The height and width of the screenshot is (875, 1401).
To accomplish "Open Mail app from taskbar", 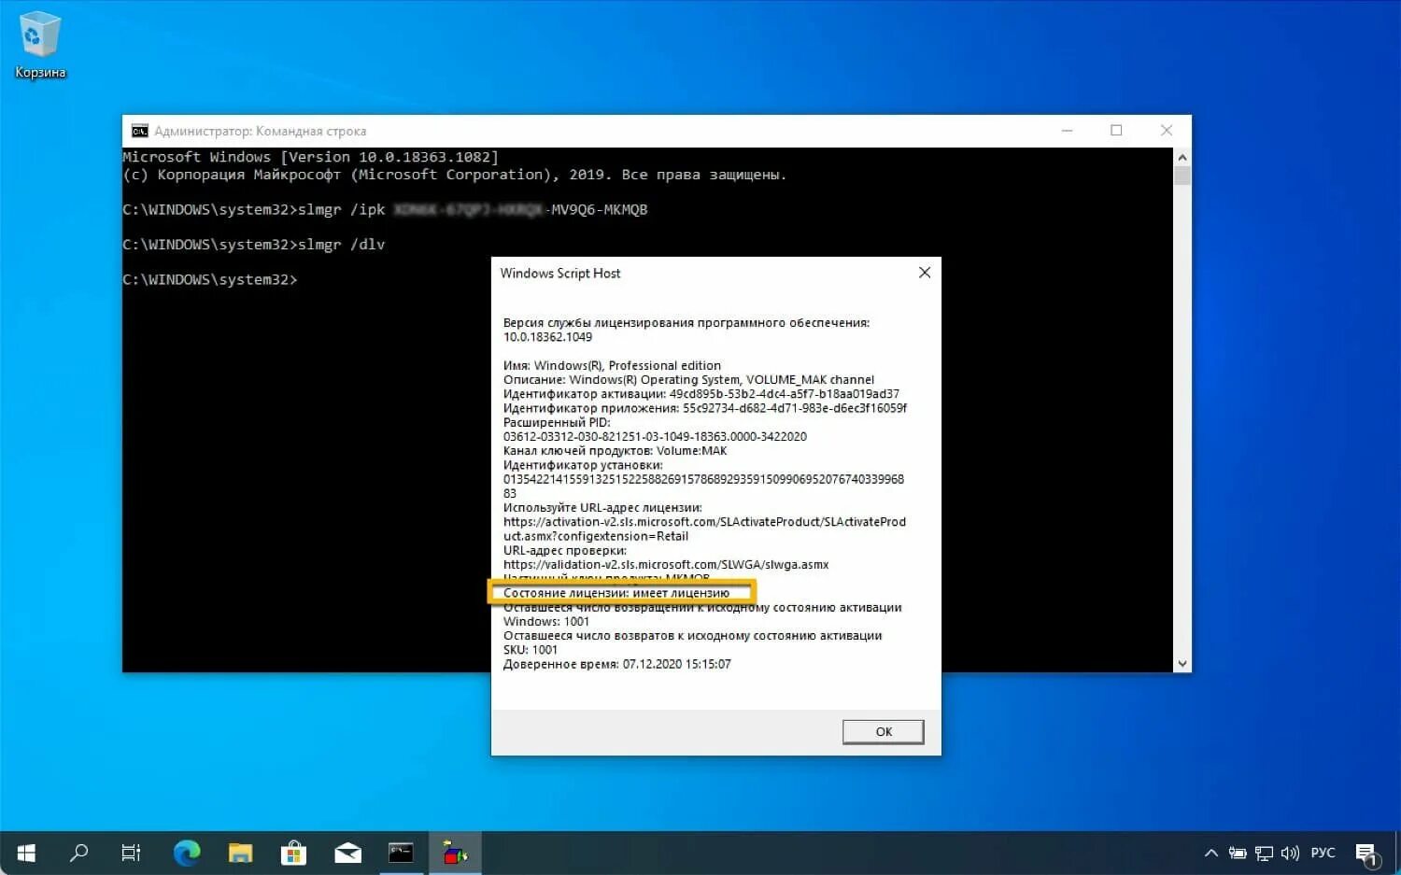I will point(347,853).
